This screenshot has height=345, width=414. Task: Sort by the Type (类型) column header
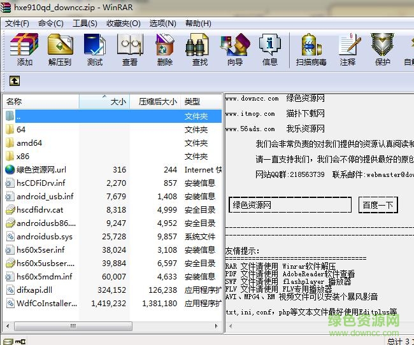pyautogui.click(x=201, y=101)
